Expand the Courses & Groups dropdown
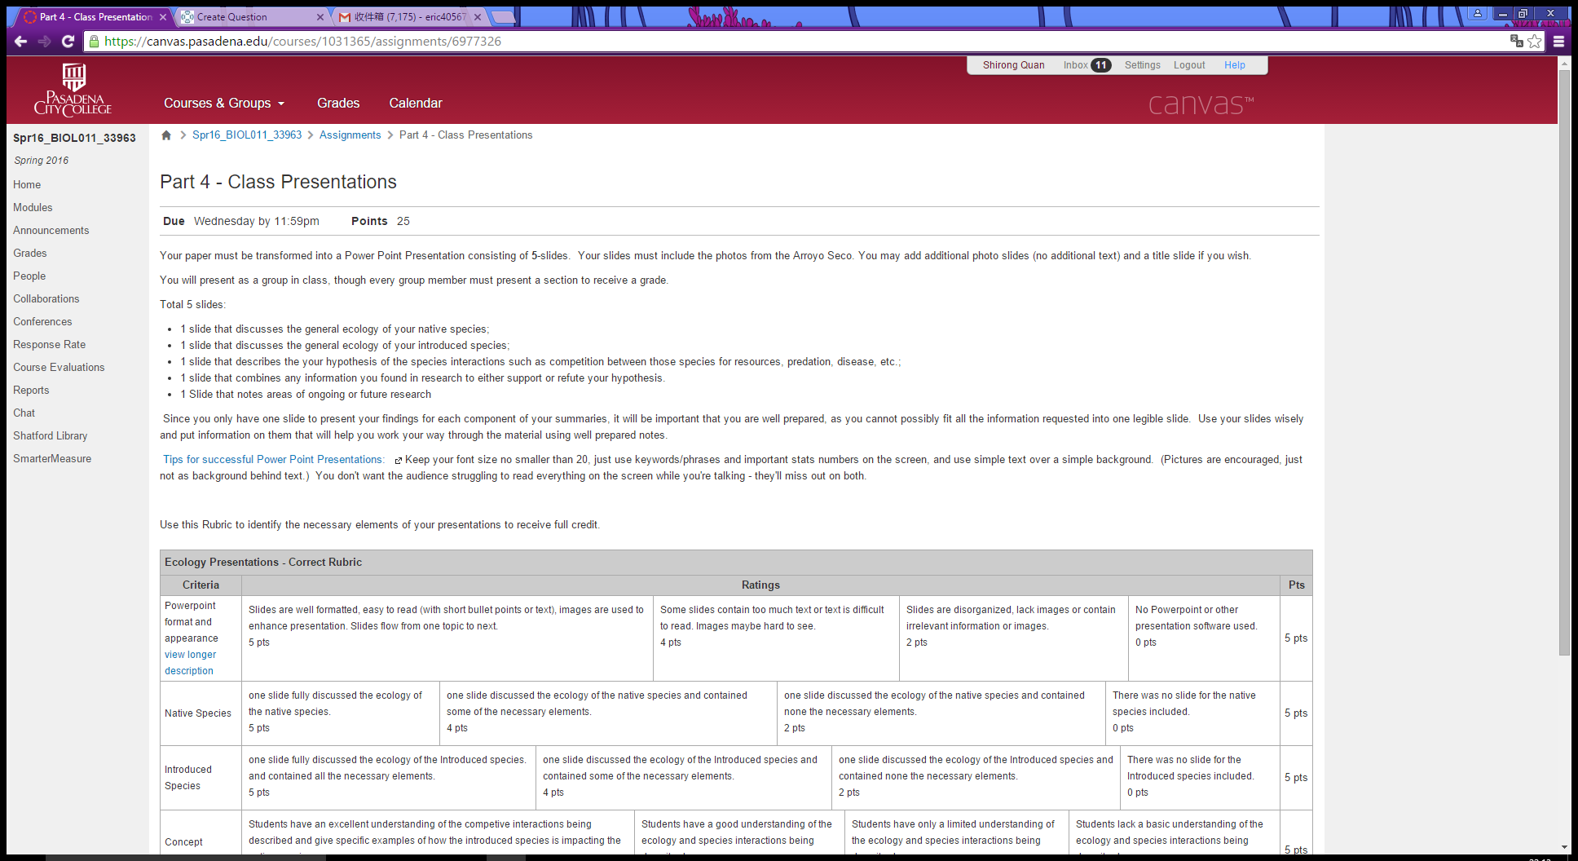 [x=224, y=103]
